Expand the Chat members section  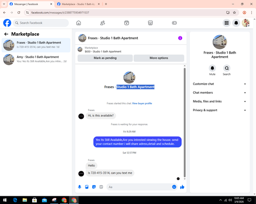pyautogui.click(x=220, y=93)
